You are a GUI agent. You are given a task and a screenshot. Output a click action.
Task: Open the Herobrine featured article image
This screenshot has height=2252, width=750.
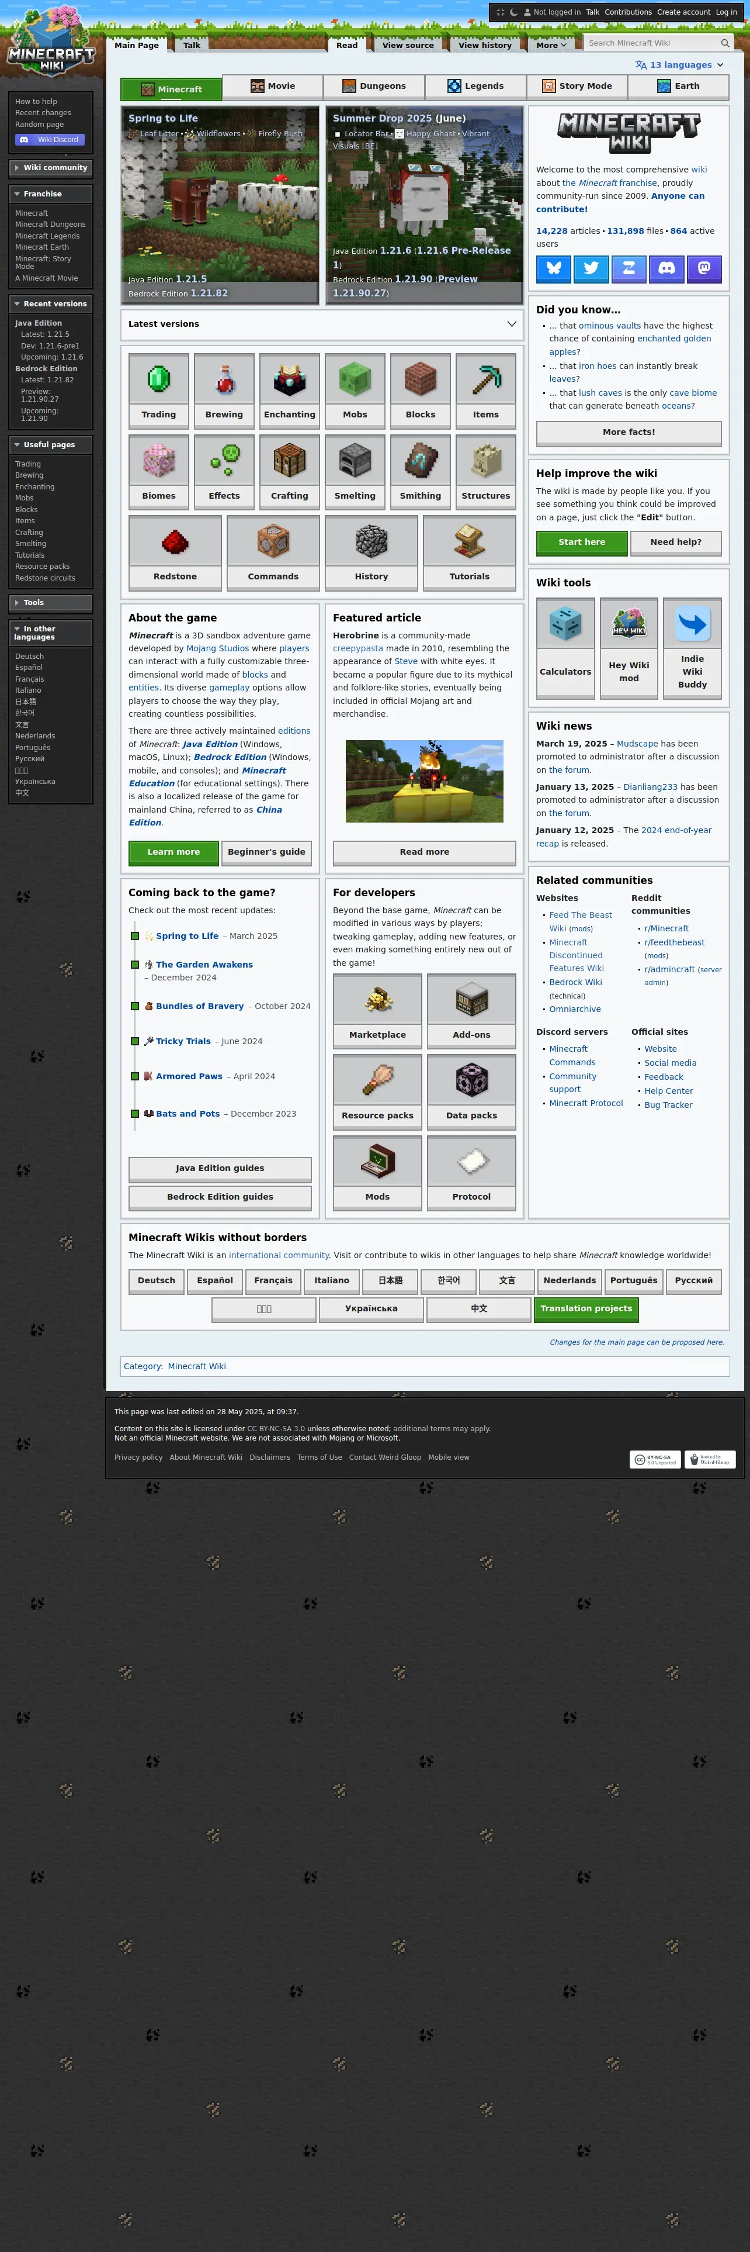tap(424, 782)
